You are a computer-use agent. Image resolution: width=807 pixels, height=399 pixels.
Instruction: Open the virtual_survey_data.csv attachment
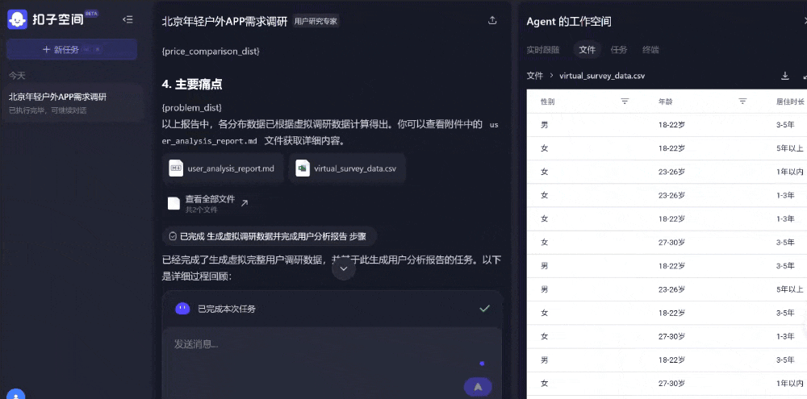point(347,168)
